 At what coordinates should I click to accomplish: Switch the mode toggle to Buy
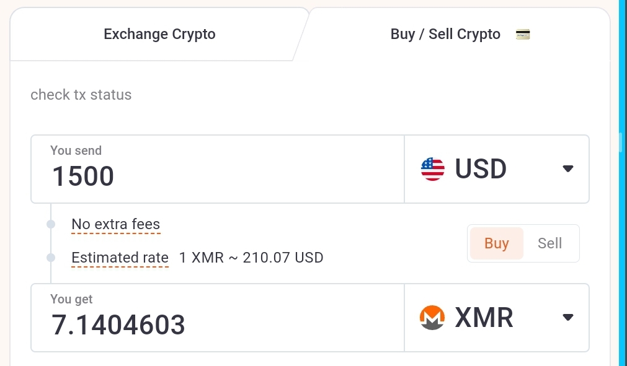point(496,243)
